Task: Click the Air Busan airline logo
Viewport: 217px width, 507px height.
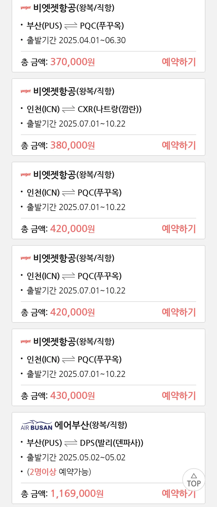Action: (x=36, y=425)
